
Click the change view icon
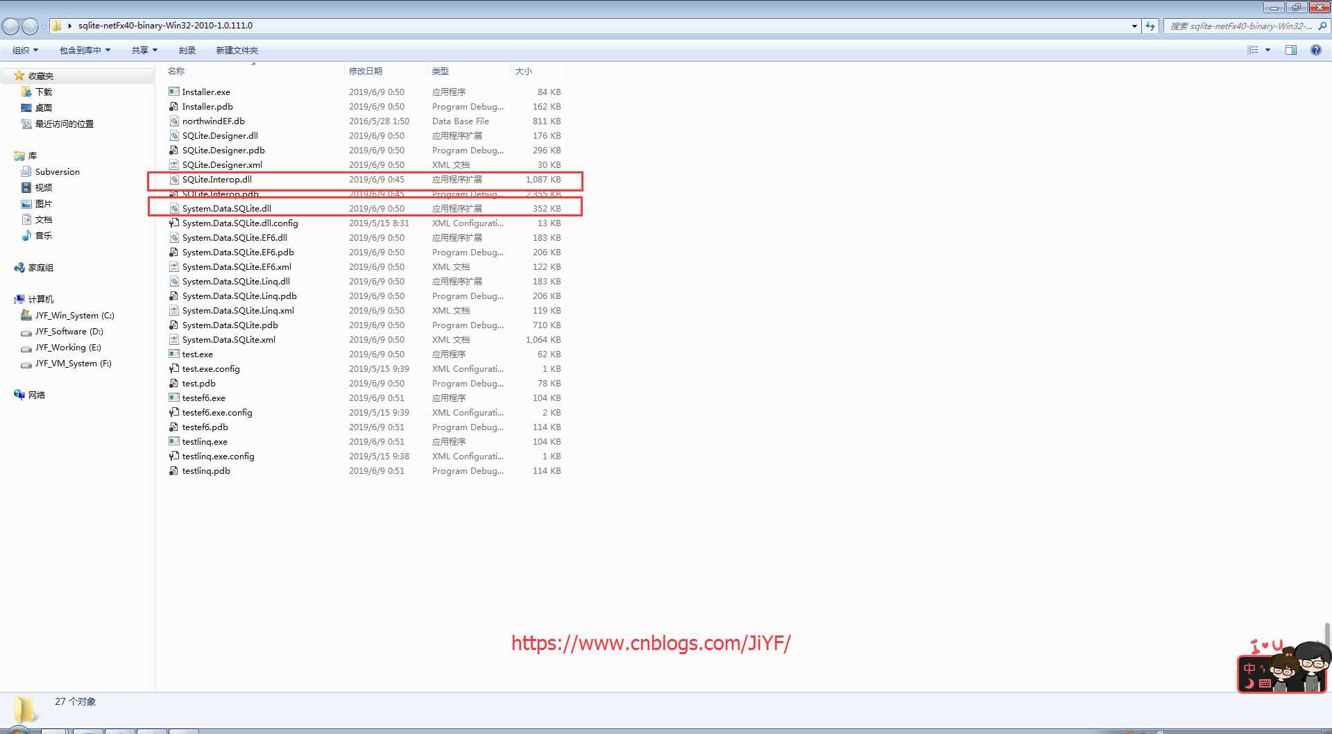[1253, 50]
